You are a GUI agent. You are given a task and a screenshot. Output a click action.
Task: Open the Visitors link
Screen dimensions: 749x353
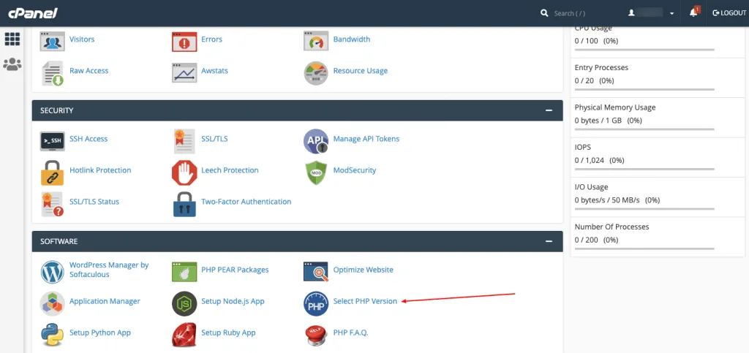(82, 39)
